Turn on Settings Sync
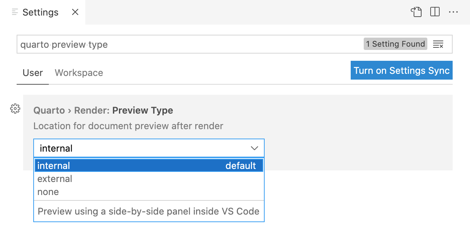Screen dimensions: 470x233 401,70
